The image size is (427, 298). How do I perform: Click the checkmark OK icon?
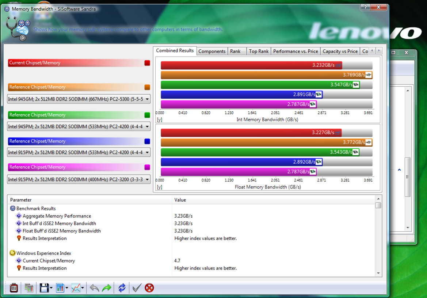click(x=137, y=288)
